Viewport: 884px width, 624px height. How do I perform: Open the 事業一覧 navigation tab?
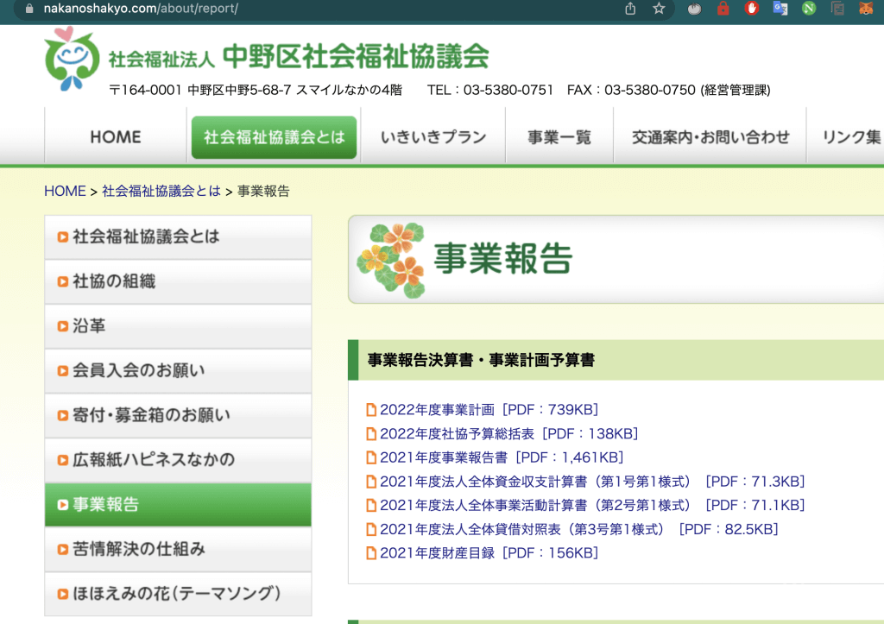(x=559, y=137)
